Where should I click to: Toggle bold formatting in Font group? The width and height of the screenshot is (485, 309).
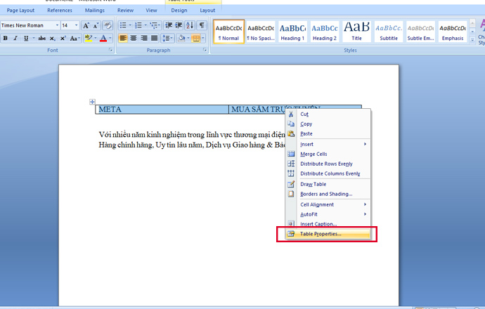[x=5, y=38]
